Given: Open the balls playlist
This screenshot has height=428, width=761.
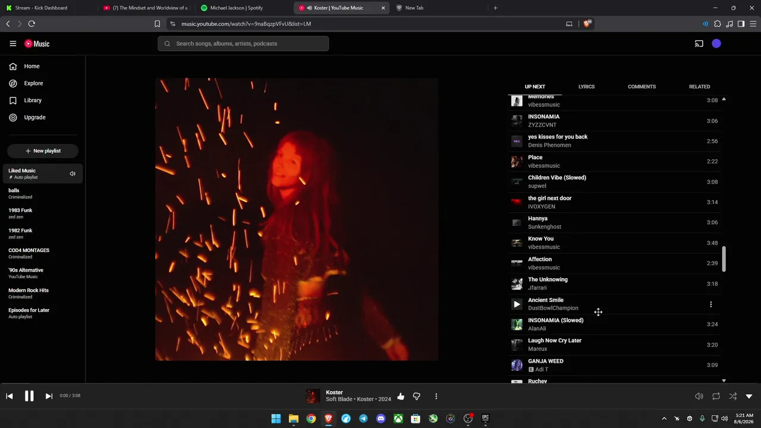Looking at the screenshot, I should click(43, 193).
